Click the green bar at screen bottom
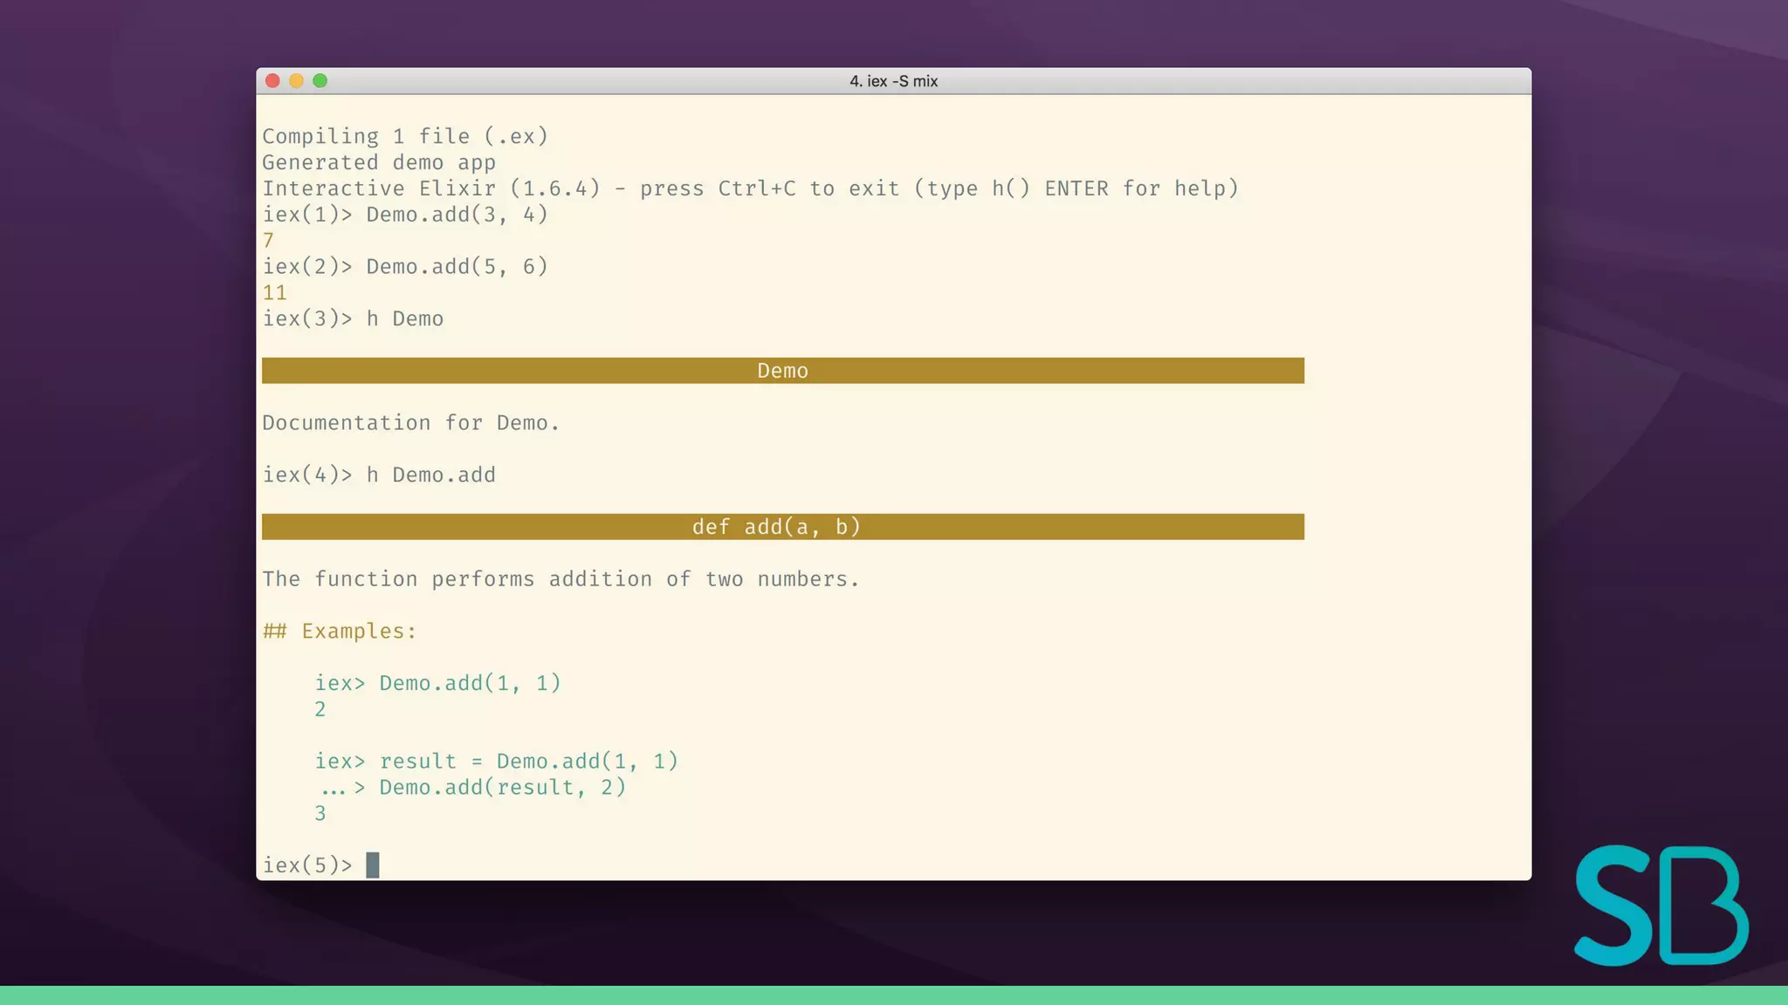This screenshot has height=1005, width=1788. click(x=894, y=995)
